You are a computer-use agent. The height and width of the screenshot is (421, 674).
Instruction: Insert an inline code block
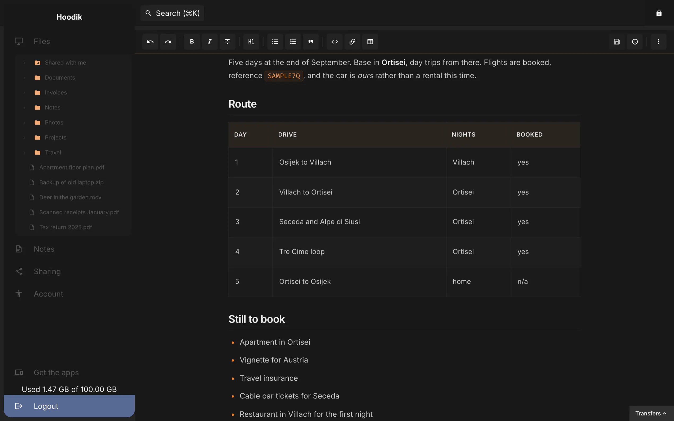pos(335,41)
